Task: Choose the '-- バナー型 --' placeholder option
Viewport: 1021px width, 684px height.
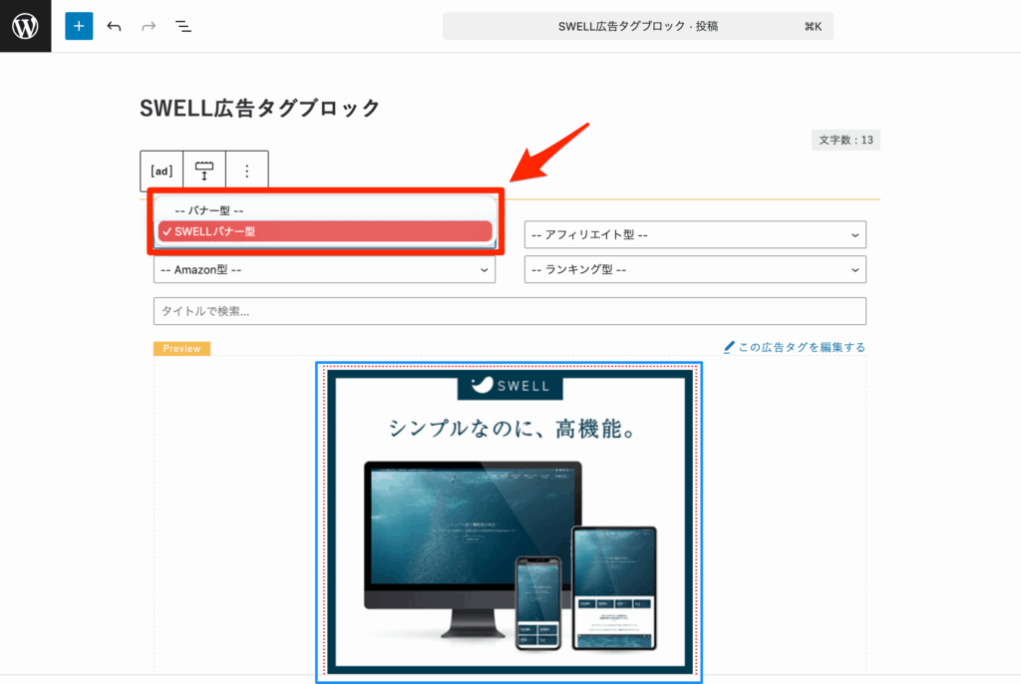Action: (x=324, y=210)
